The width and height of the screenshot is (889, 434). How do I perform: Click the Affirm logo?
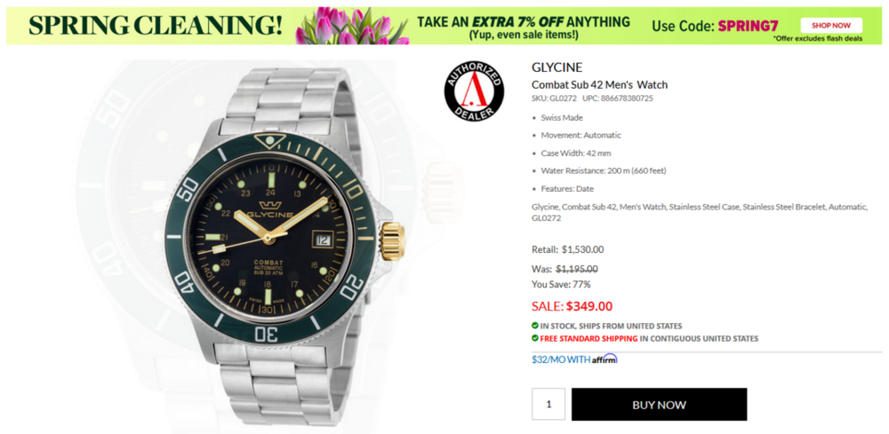(605, 359)
